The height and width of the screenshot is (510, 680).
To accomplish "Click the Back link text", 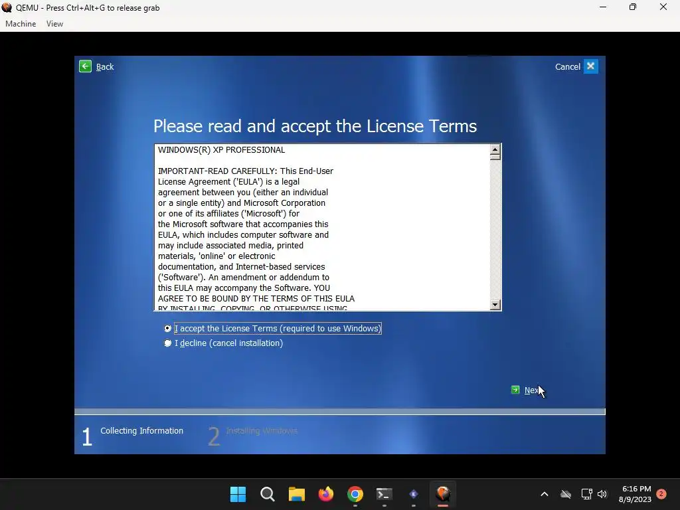I will tap(105, 67).
